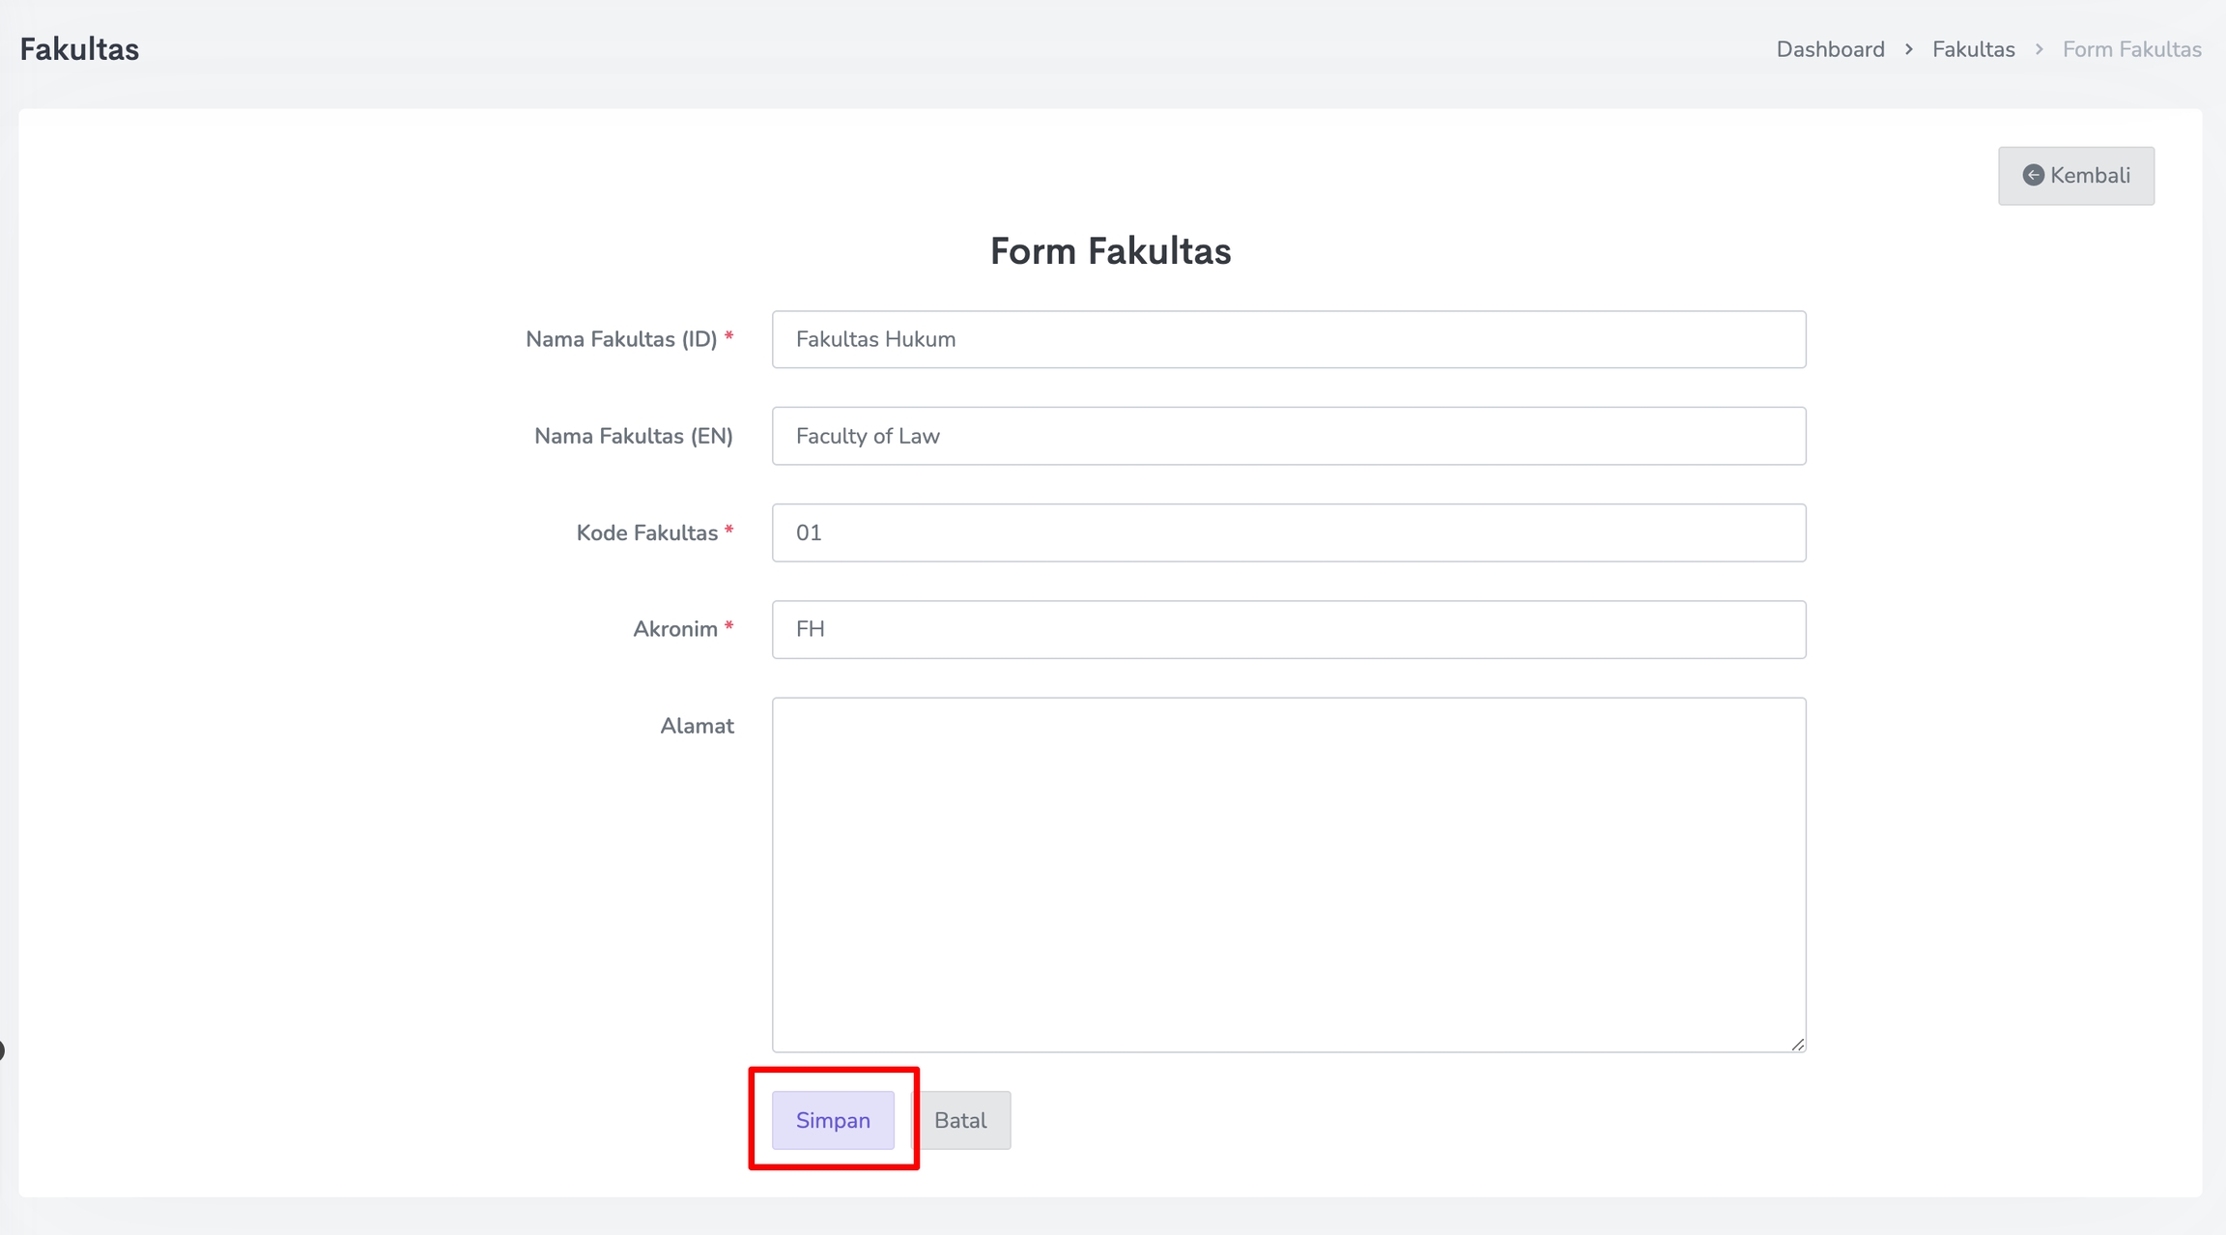Click the Fakultas page title
Viewport: 2226px width, 1235px height.
(79, 49)
